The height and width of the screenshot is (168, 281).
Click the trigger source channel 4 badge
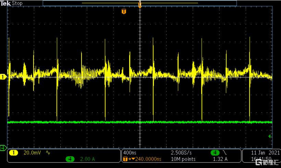coord(215,153)
